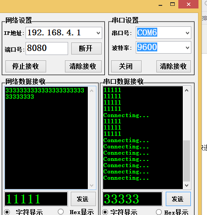
Task: Click the serial receive scrollbar thumb
Action: pyautogui.click(x=187, y=161)
